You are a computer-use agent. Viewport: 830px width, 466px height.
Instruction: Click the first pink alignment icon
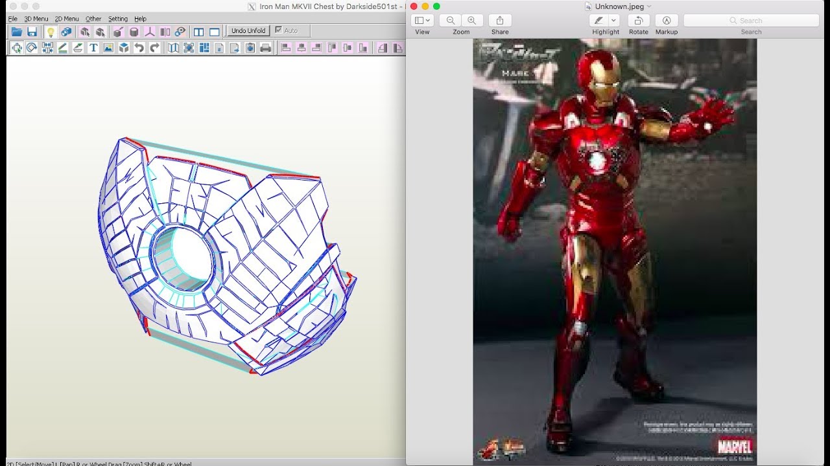(286, 47)
